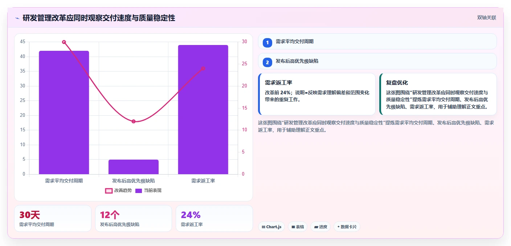The image size is (511, 246).
Task: Click the lightning icon beside the title
Action: click(17, 18)
